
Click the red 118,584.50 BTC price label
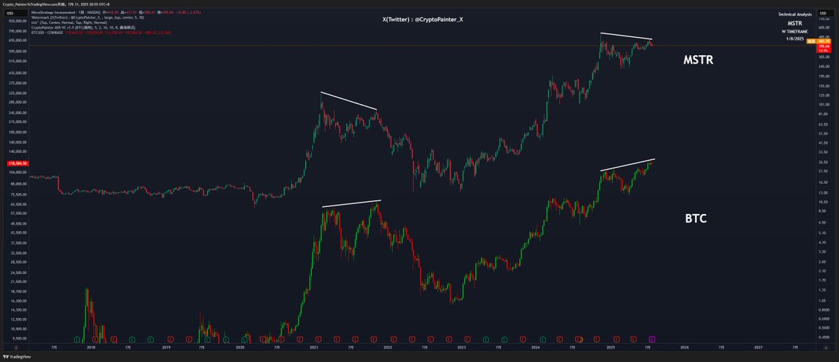point(17,163)
